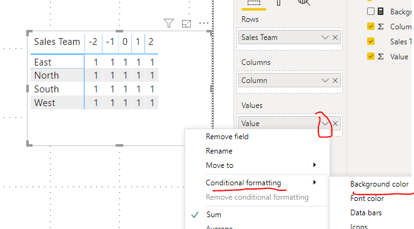This screenshot has height=229, width=414.
Task: Select the Sum aggregation option
Action: tap(214, 215)
